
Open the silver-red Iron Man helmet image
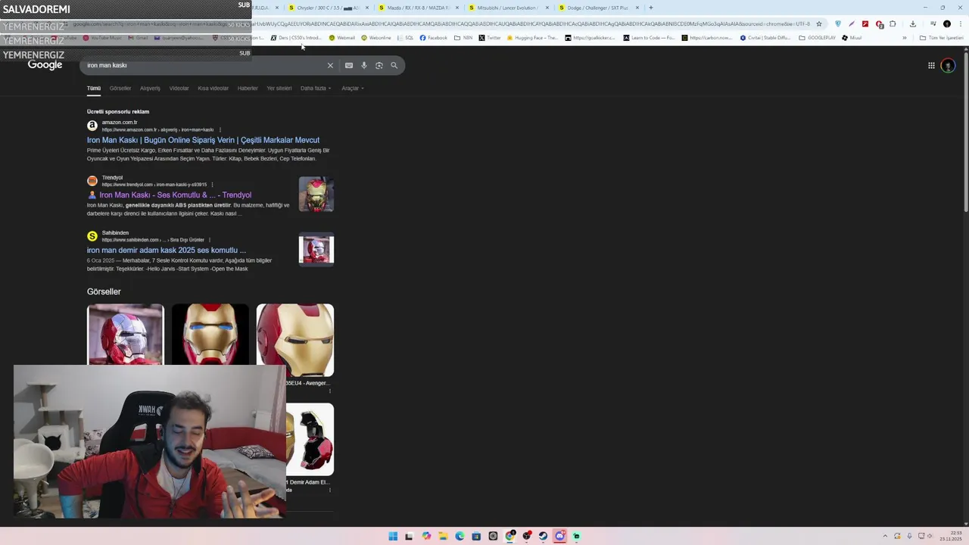tap(126, 335)
